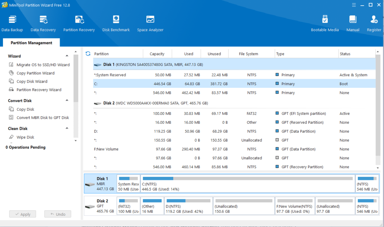
Task: Select the GPT (EFI System partition) row
Action: [x=234, y=113]
